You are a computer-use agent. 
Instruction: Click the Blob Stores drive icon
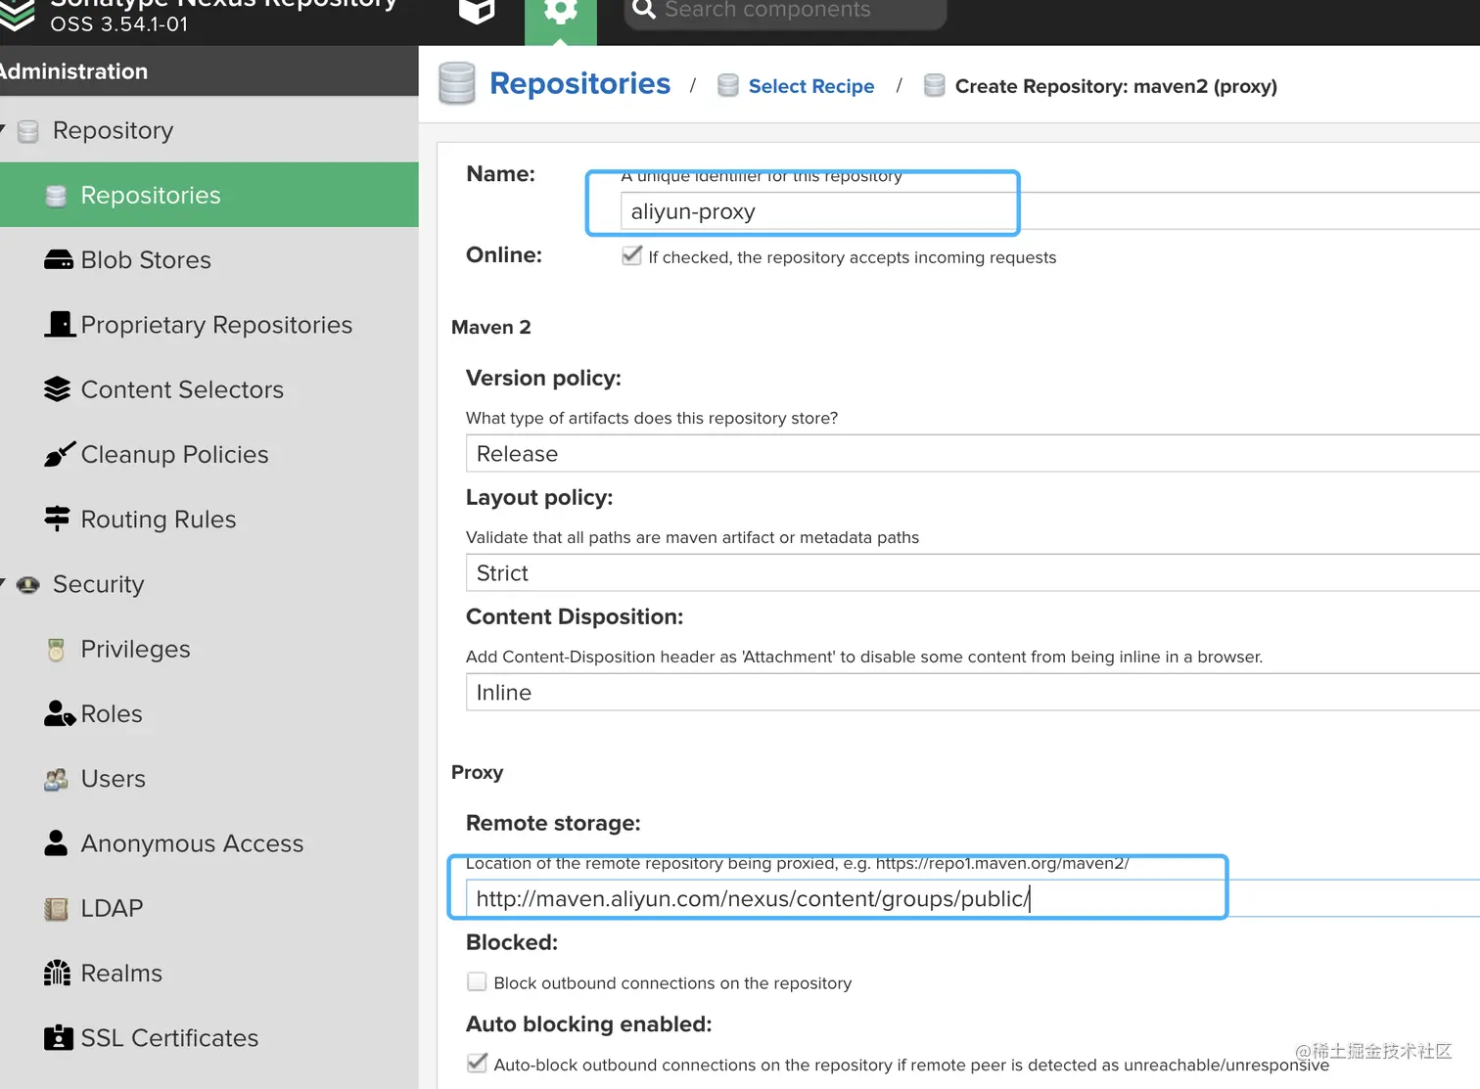[59, 260]
